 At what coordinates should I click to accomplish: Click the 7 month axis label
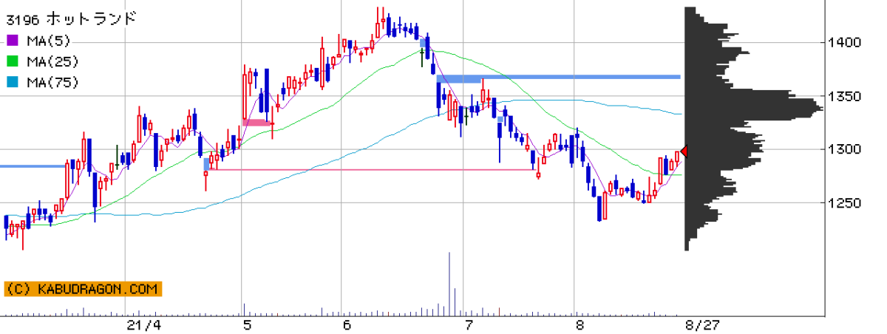click(468, 324)
